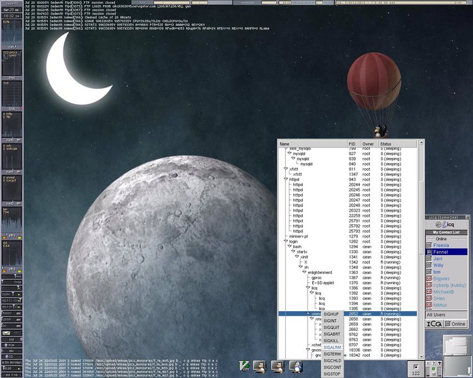Click the process count epplet showing 122
473x378 pixels.
(416, 369)
